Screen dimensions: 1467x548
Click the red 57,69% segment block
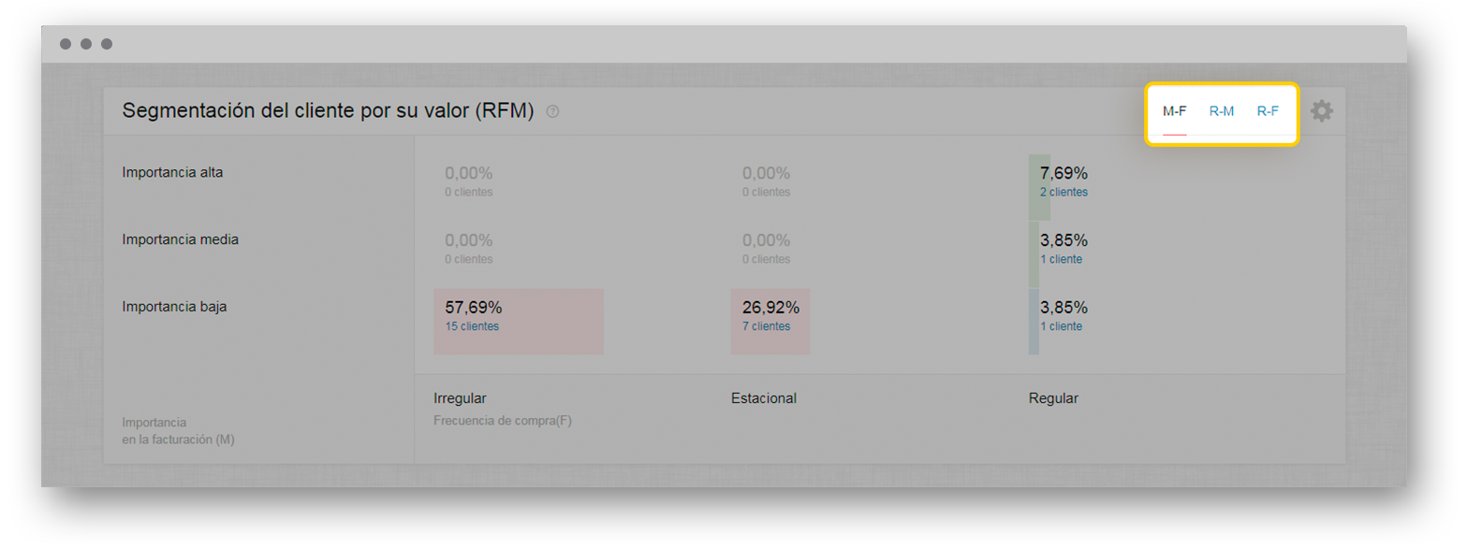pyautogui.click(x=519, y=321)
